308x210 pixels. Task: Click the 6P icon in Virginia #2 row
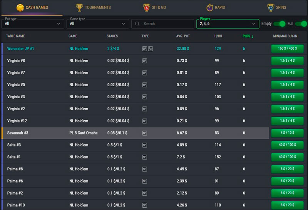(x=144, y=109)
